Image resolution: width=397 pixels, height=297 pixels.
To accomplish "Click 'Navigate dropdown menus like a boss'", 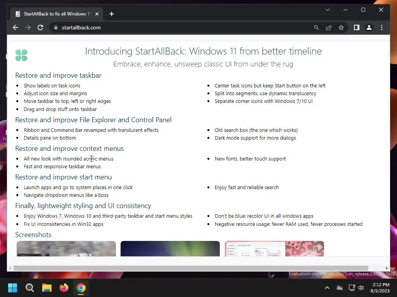I will (x=66, y=195).
